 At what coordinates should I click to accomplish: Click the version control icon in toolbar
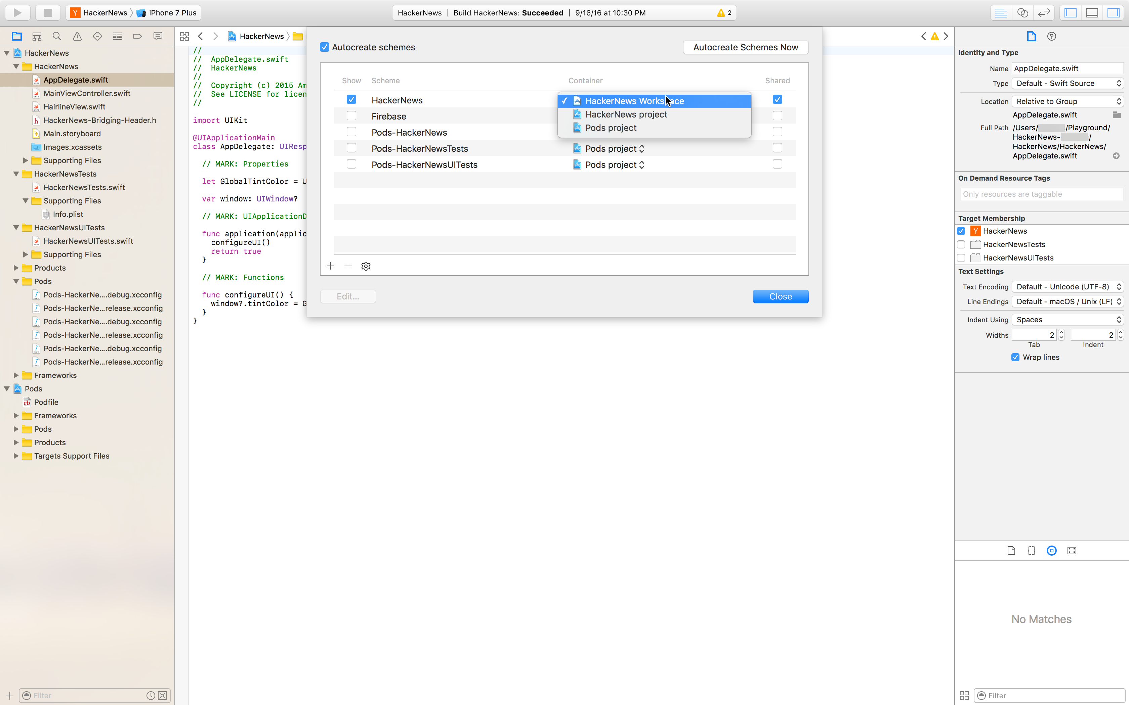97,36
